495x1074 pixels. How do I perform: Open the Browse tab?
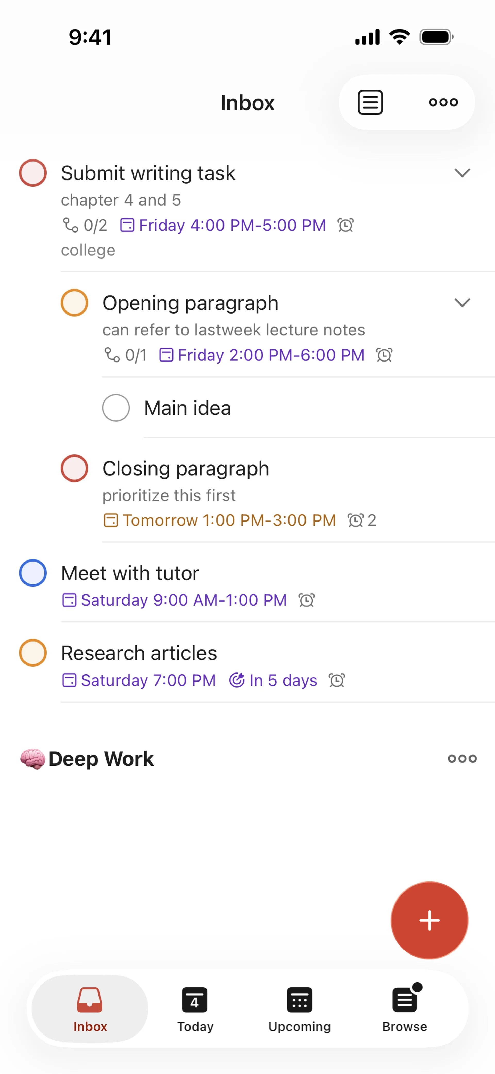click(404, 1008)
